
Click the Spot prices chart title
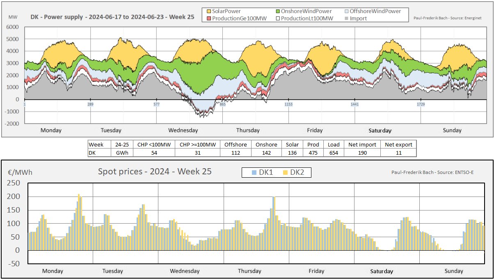pos(155,172)
